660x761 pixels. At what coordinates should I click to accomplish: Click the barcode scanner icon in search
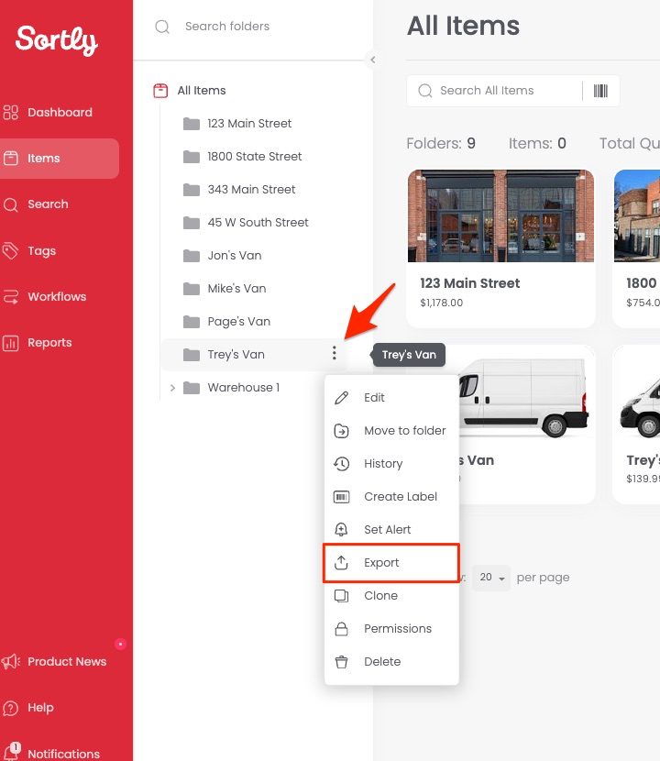600,91
